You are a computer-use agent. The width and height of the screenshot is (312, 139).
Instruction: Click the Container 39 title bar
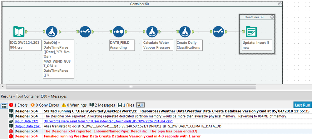[254, 17]
